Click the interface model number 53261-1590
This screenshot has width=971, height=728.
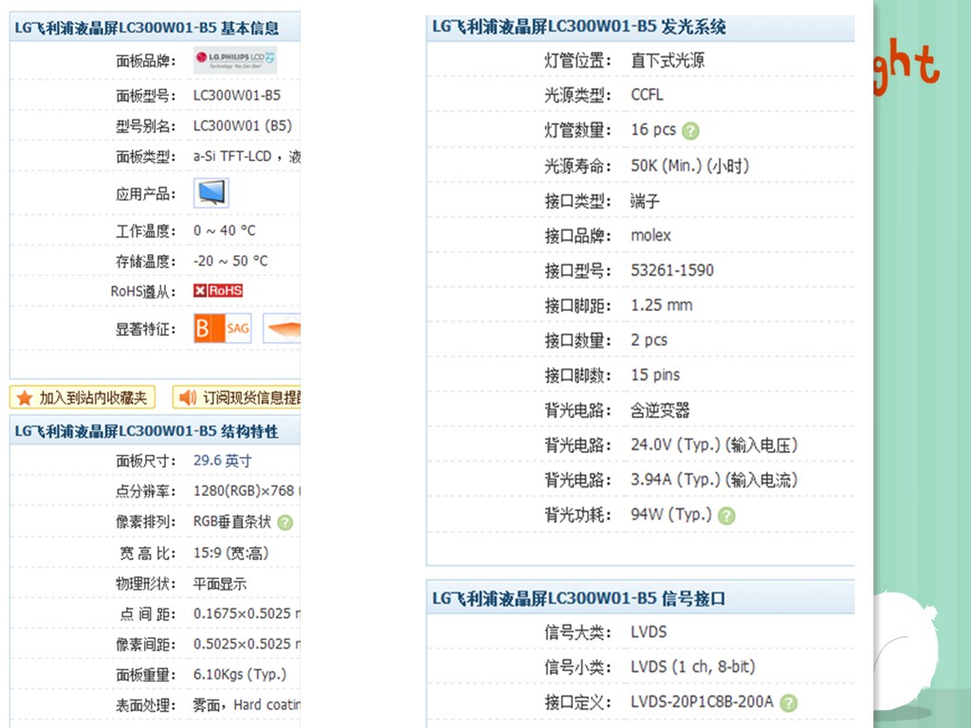pyautogui.click(x=672, y=270)
